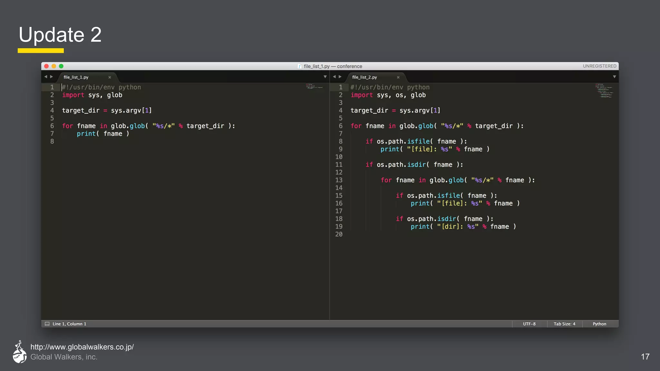Click the left pane minimap
This screenshot has width=660, height=371.
314,86
